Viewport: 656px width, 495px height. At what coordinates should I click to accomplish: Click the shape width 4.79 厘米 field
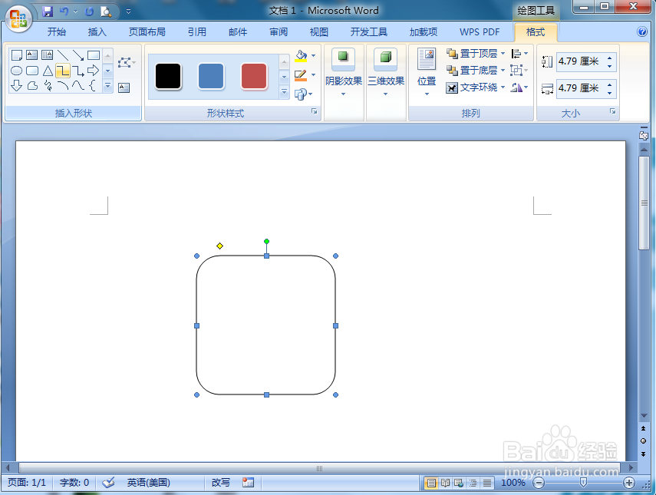pos(581,88)
